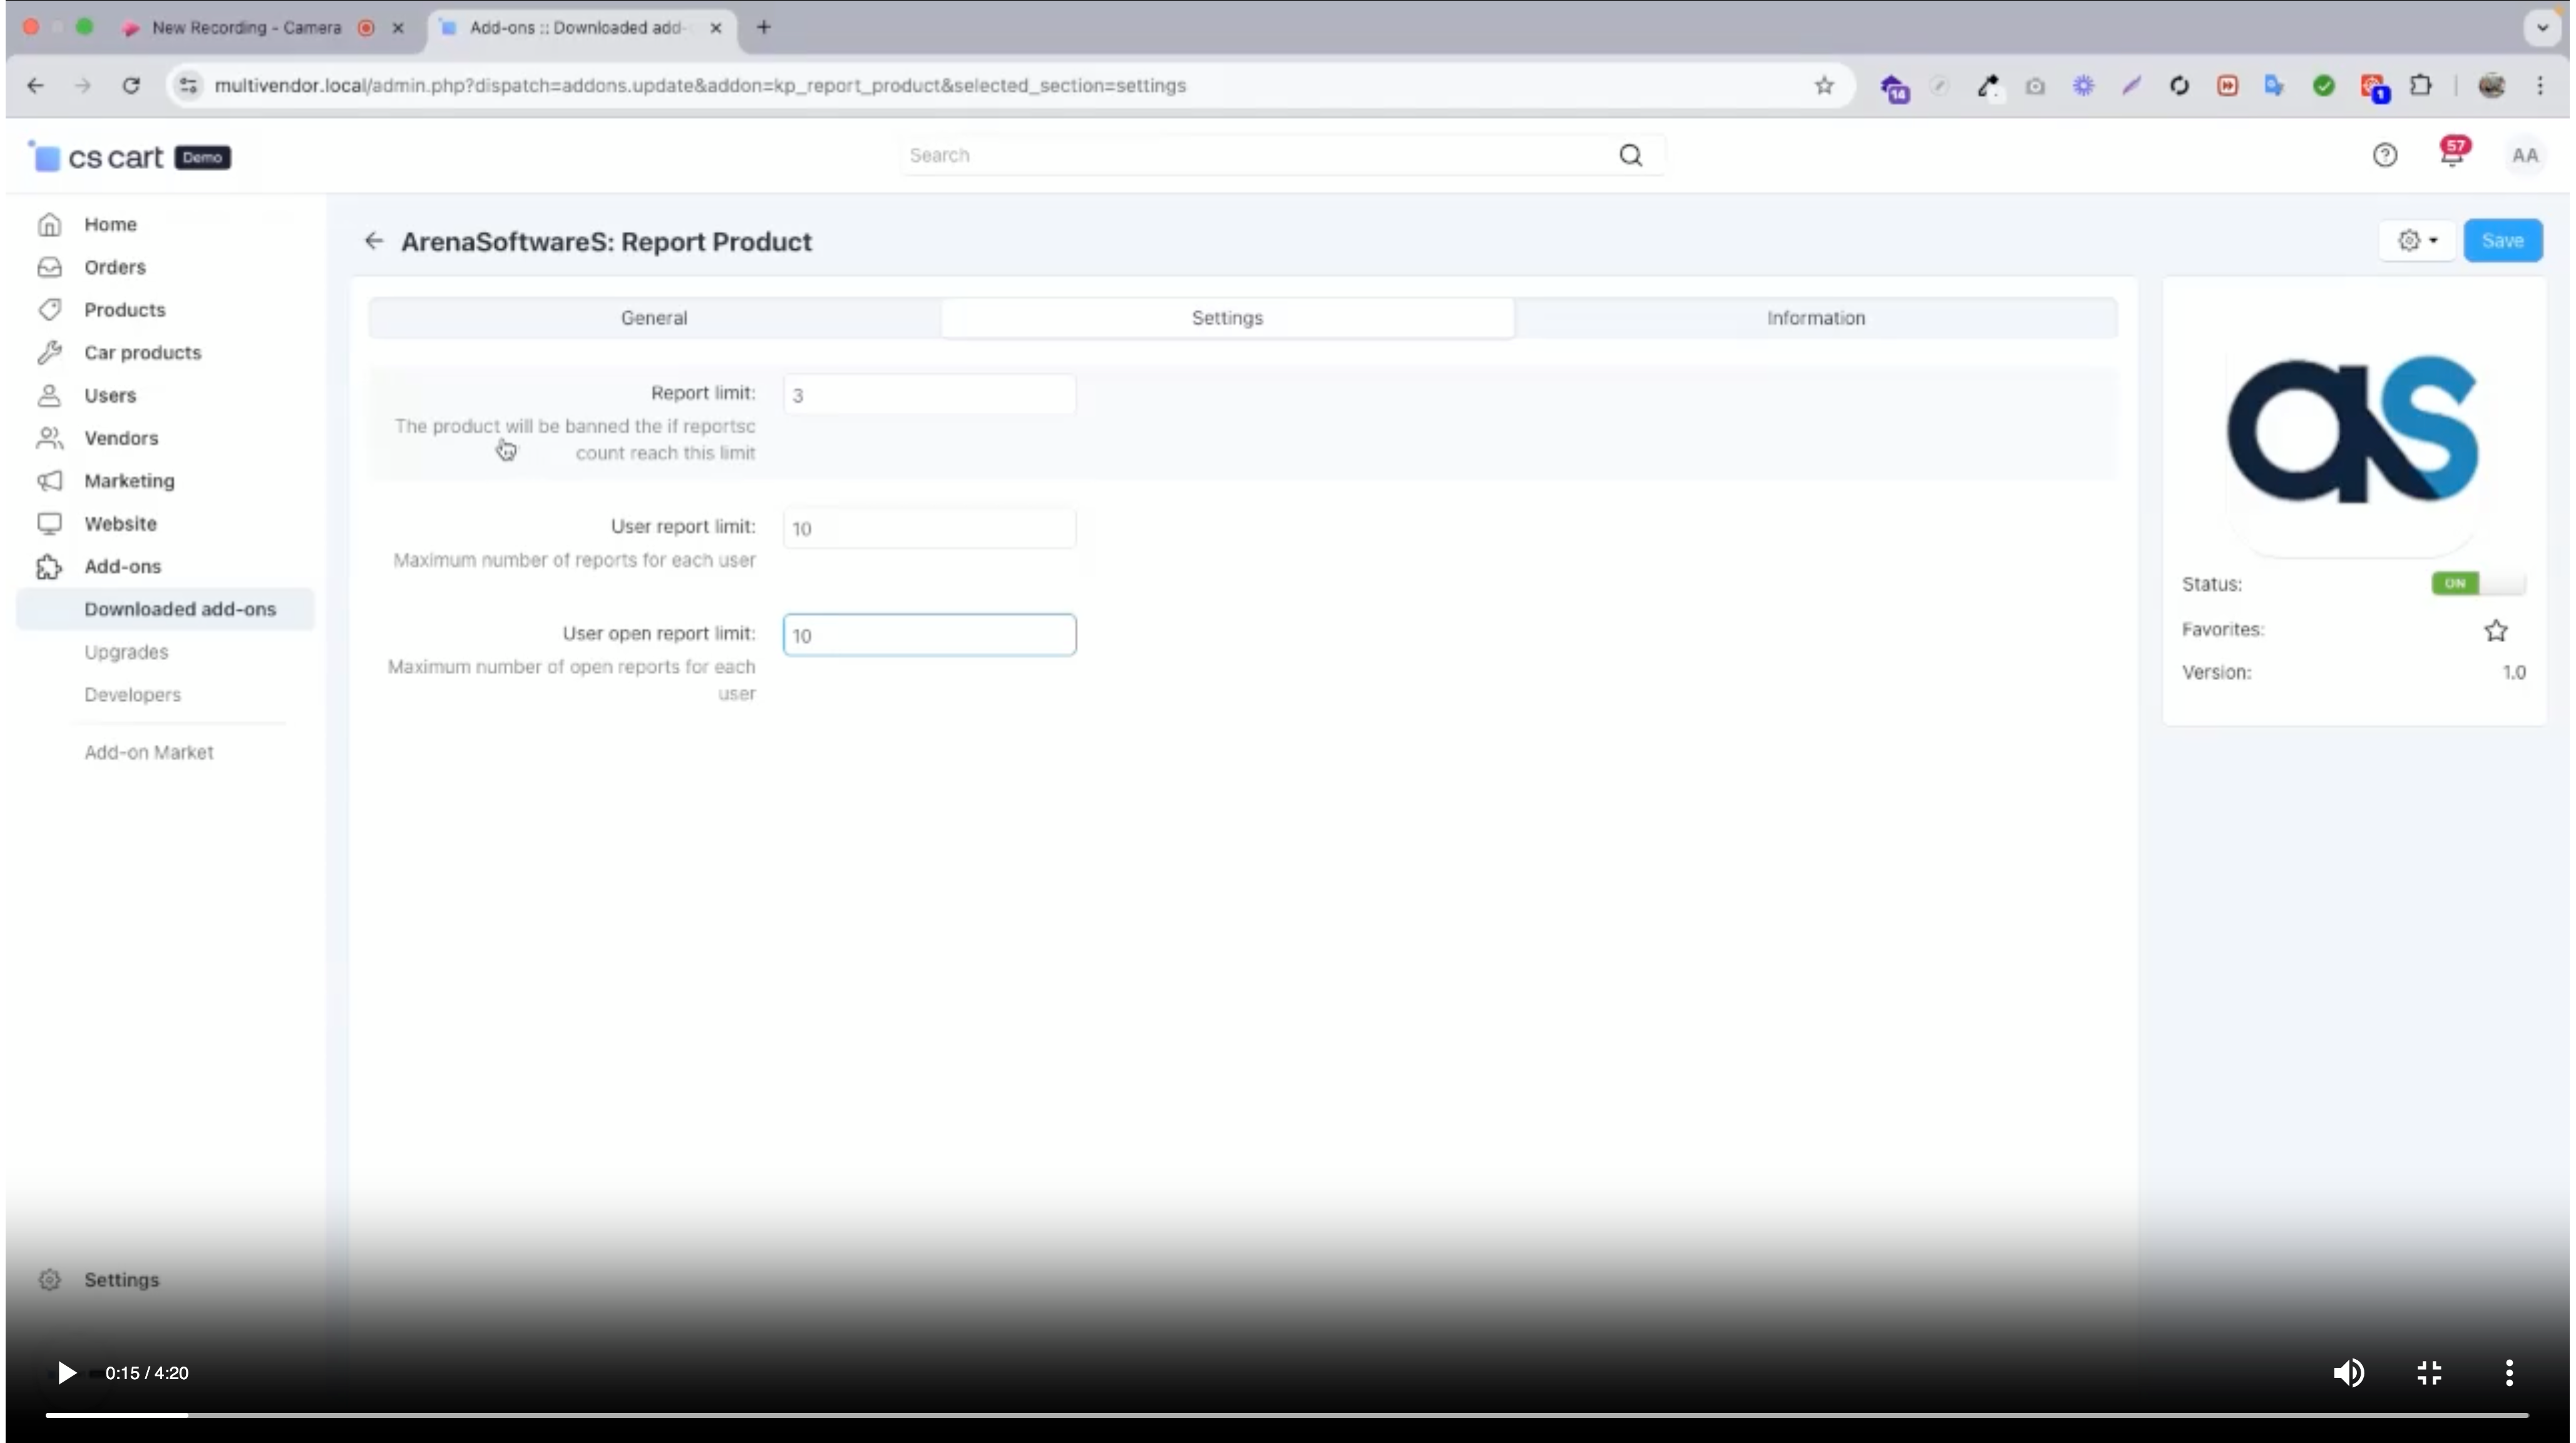Reload the browser page
This screenshot has height=1443, width=2576.
click(131, 86)
